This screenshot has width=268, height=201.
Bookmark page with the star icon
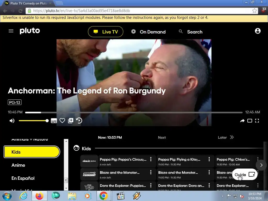[x=254, y=11]
